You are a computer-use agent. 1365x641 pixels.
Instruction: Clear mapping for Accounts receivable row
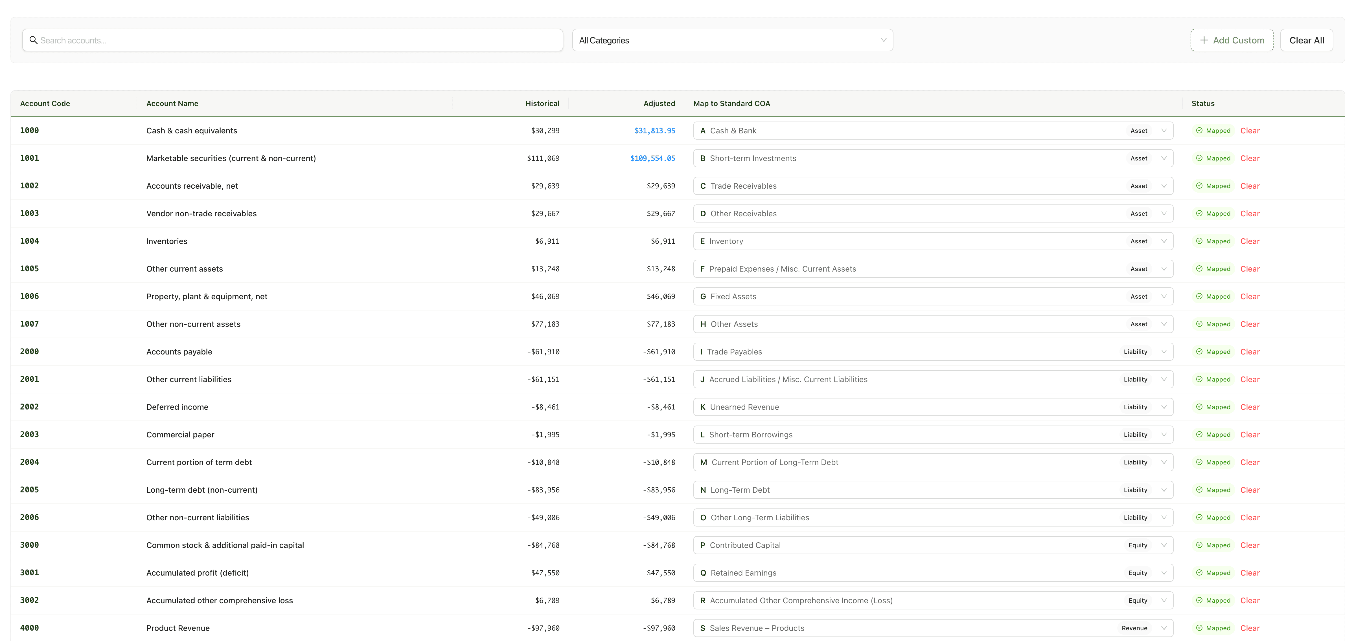click(1250, 186)
